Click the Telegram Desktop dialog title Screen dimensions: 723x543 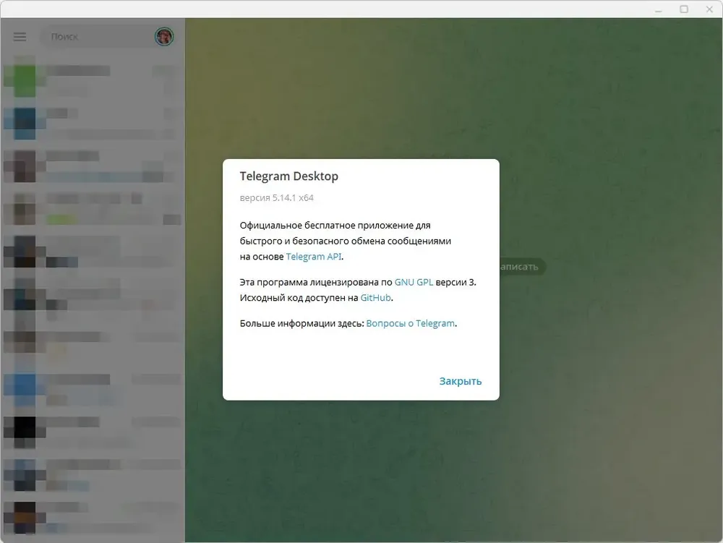click(289, 176)
